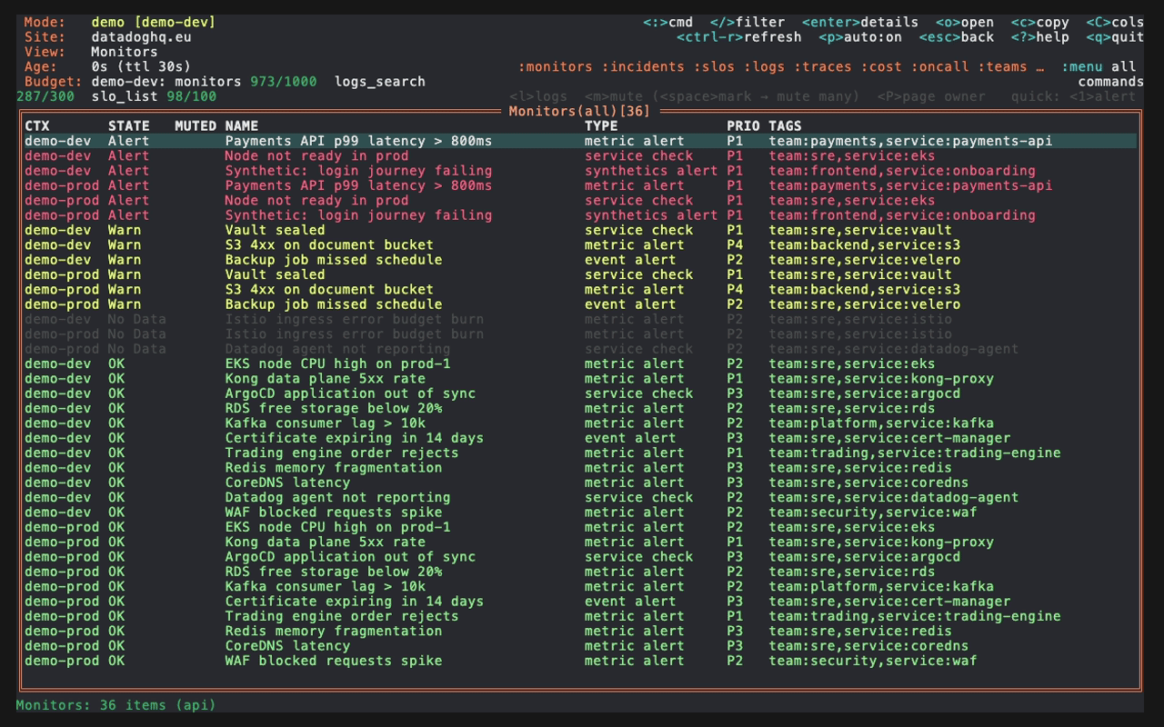This screenshot has width=1164, height=727.
Task: Click the <ctrl-r>refresh shortcut hint
Action: pos(739,37)
